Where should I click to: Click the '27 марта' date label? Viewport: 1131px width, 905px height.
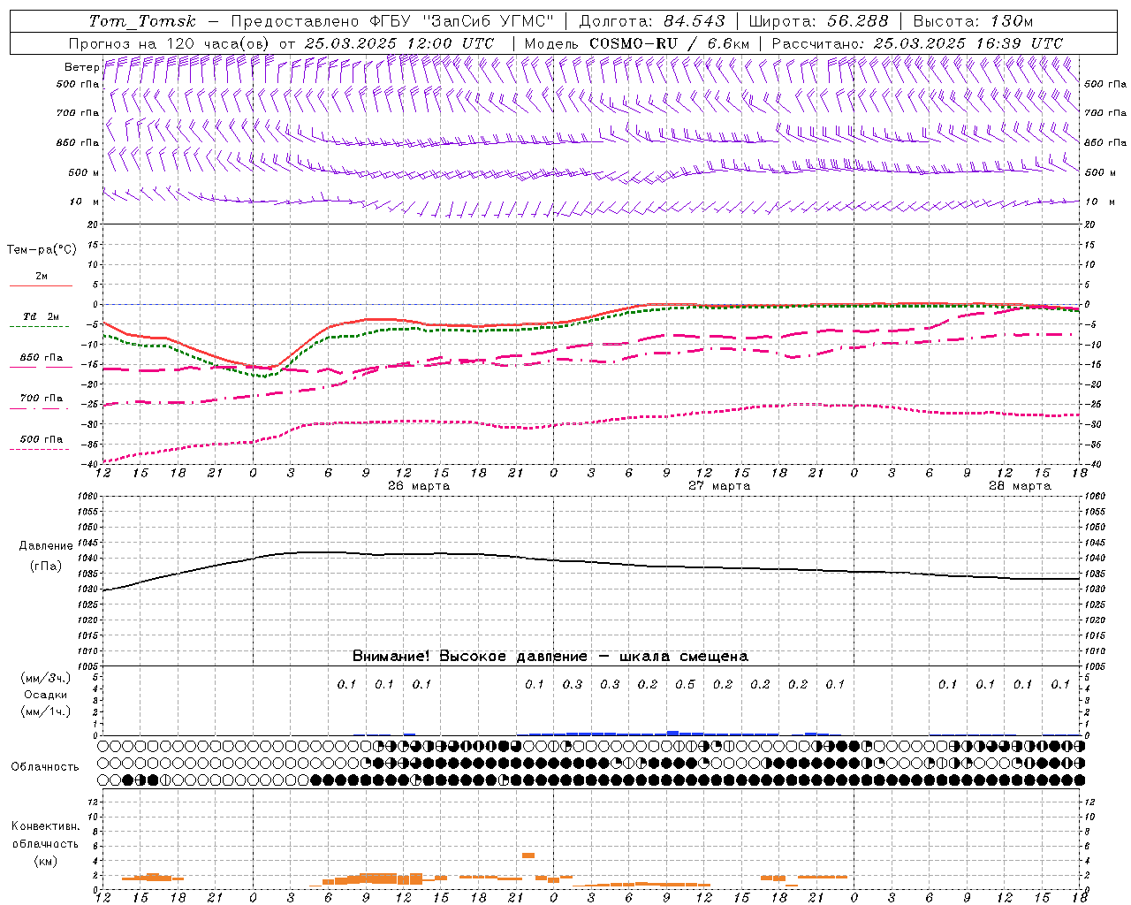pos(719,486)
